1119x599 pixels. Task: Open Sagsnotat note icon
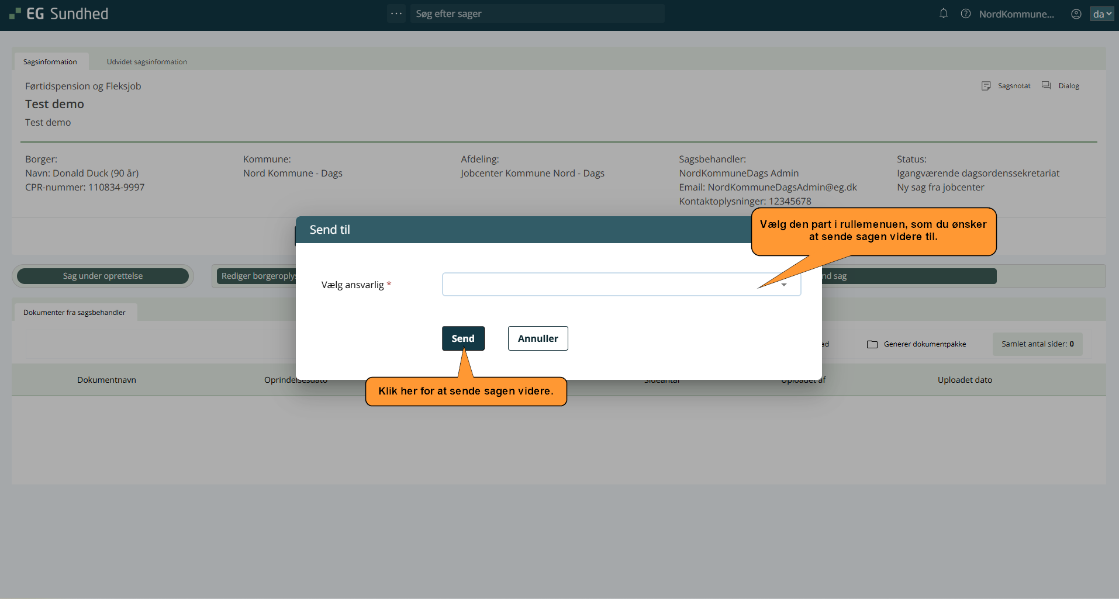tap(986, 86)
